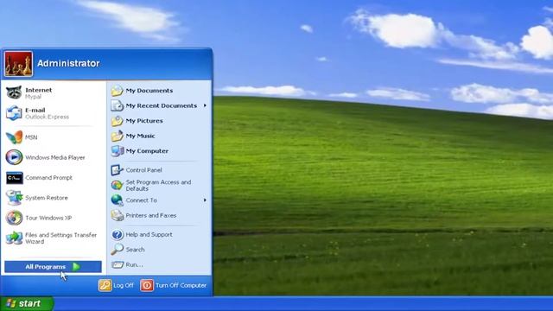Click the "My Computer" text

tap(147, 151)
